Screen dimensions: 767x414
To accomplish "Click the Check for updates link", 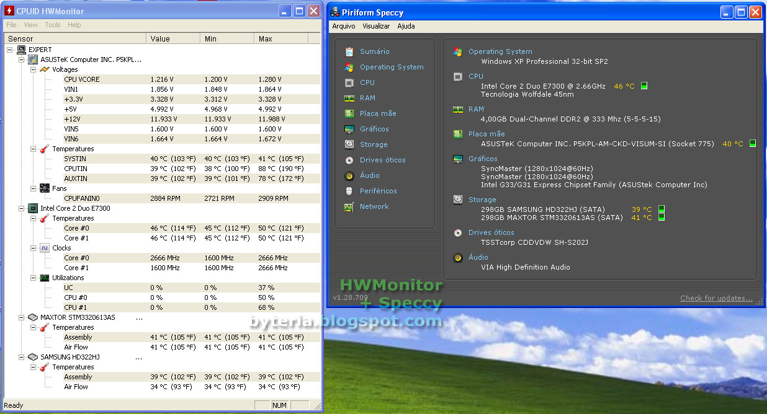I will coord(716,298).
